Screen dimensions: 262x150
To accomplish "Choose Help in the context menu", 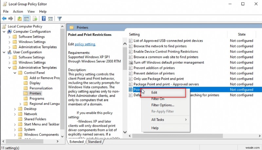I will click(165, 128).
